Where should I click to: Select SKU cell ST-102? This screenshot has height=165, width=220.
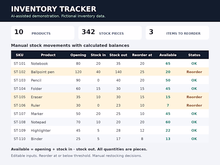tap(19, 72)
